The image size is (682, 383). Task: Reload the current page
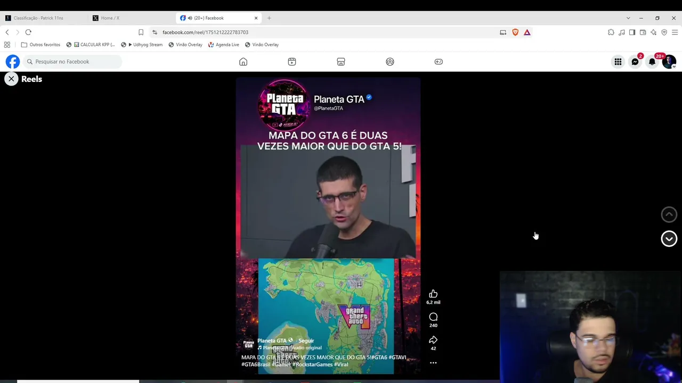(28, 32)
